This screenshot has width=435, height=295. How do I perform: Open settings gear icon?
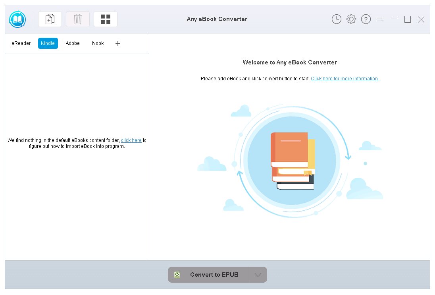pyautogui.click(x=351, y=19)
